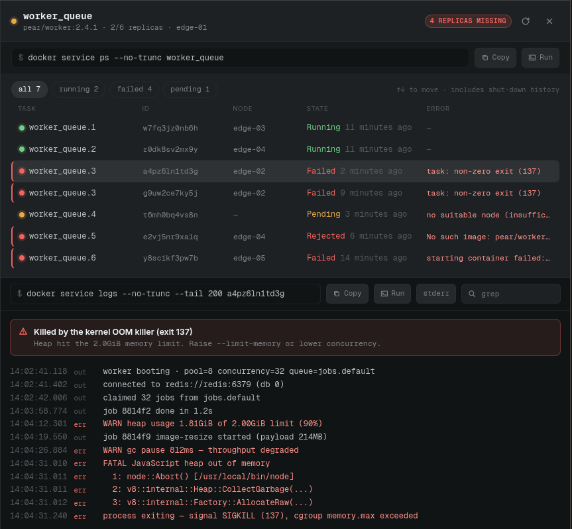
Task: Click the green status dot of worker_queue.1
Action: tap(22, 128)
